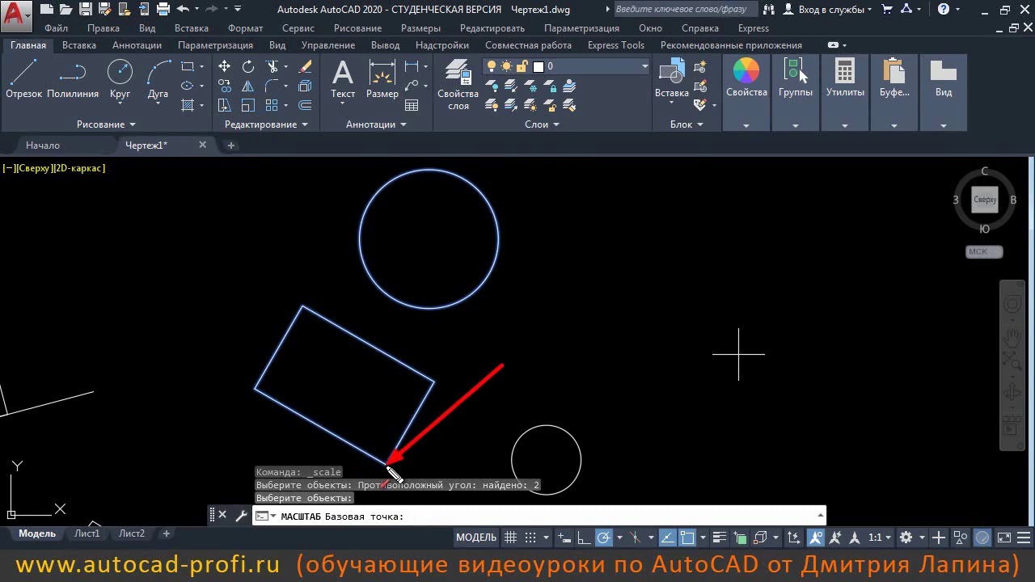Expand the Блок panel
The image size is (1035, 582).
click(x=686, y=124)
